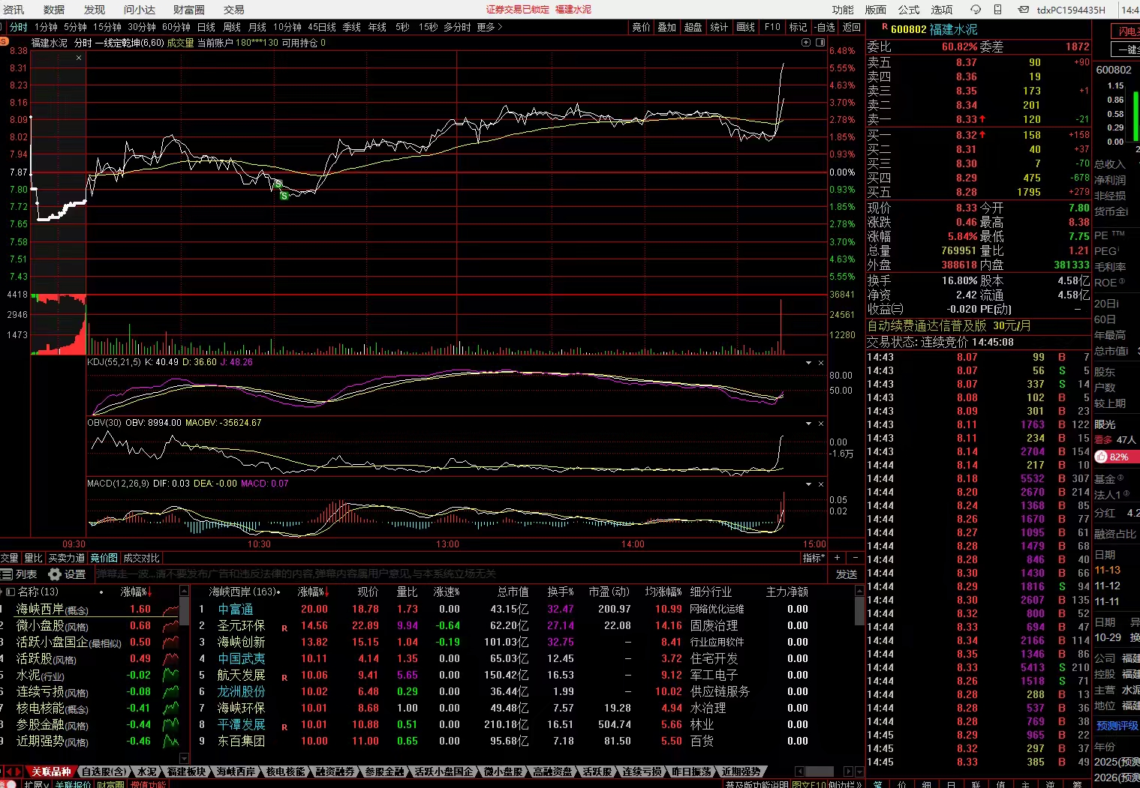Select the 周线 weekly period
The height and width of the screenshot is (788, 1140).
tap(232, 27)
